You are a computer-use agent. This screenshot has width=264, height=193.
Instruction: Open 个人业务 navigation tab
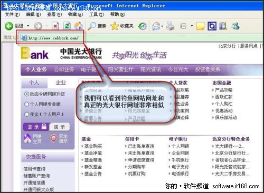tap(36, 69)
